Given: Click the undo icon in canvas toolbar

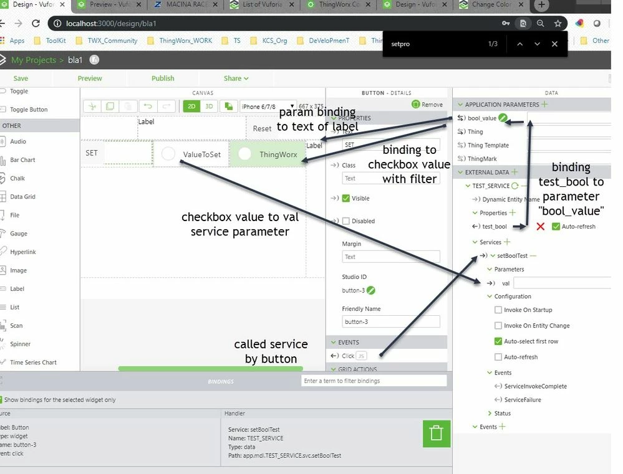Looking at the screenshot, I should [x=148, y=106].
